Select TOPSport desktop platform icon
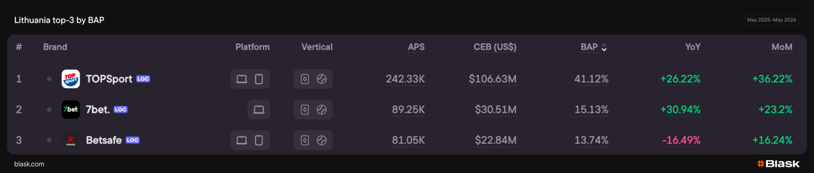The image size is (814, 173). click(242, 79)
